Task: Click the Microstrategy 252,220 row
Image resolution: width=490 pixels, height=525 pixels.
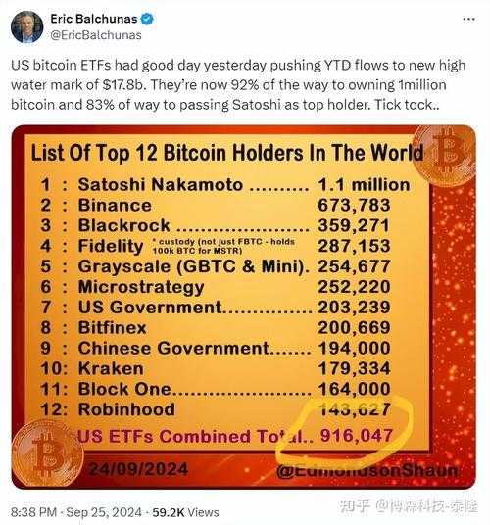Action: click(216, 287)
